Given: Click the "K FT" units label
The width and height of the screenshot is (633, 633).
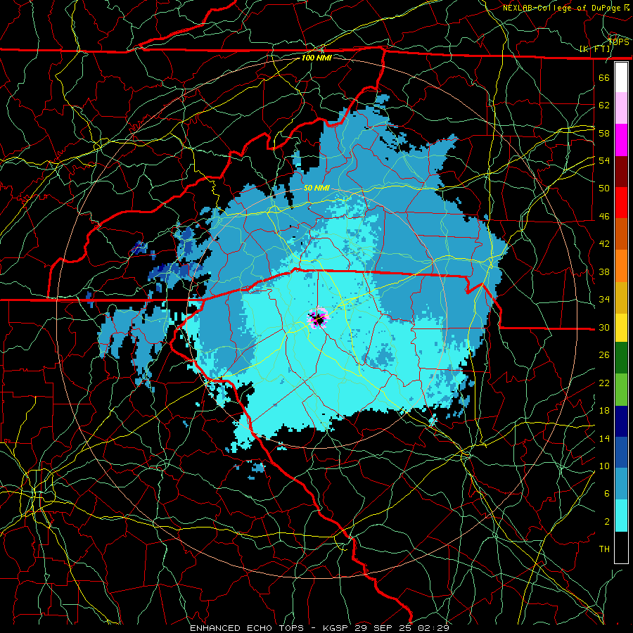Looking at the screenshot, I should pyautogui.click(x=595, y=49).
